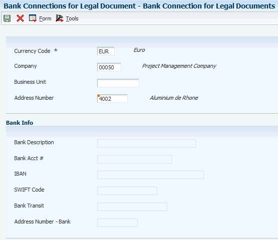Click the 'Aluminium de Rhone' text

point(174,98)
